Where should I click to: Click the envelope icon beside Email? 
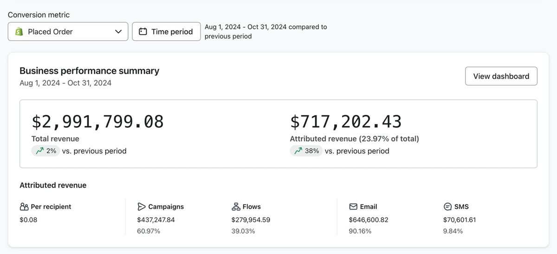353,207
